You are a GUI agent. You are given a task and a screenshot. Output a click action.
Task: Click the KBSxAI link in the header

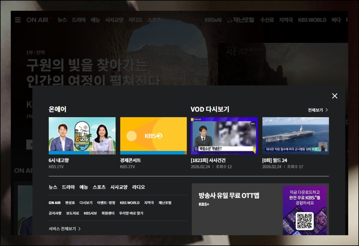coord(213,20)
